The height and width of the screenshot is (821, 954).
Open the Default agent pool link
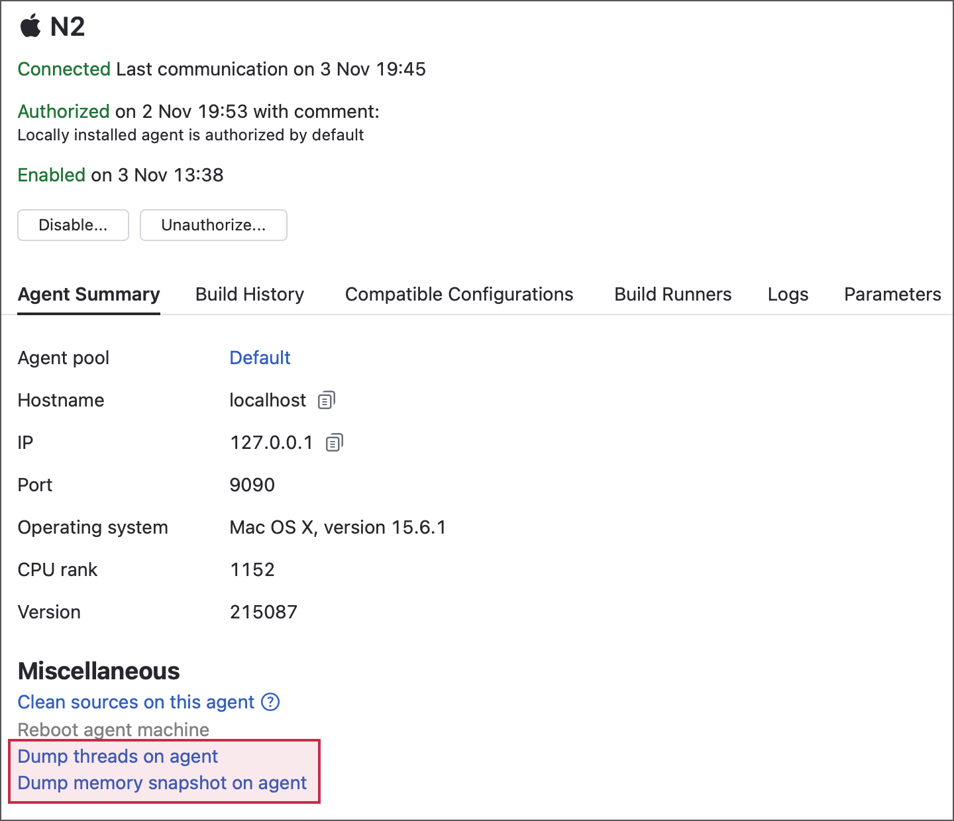(x=260, y=358)
